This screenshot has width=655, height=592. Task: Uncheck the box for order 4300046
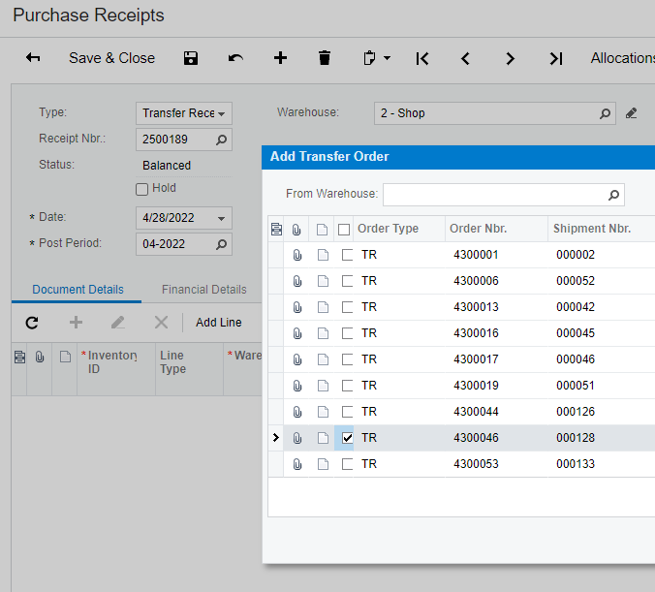pos(347,438)
